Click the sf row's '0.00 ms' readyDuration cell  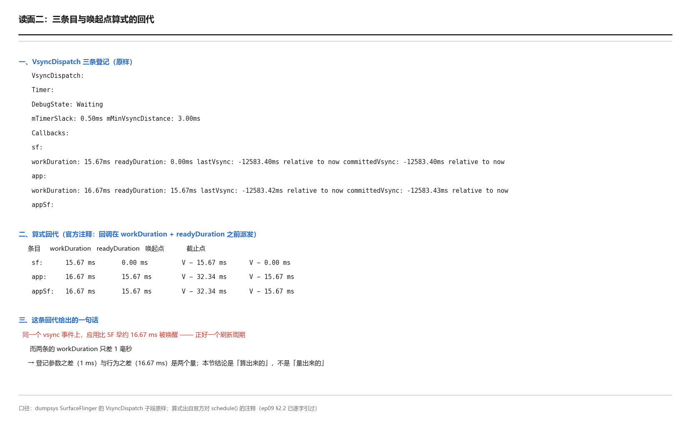pyautogui.click(x=135, y=263)
